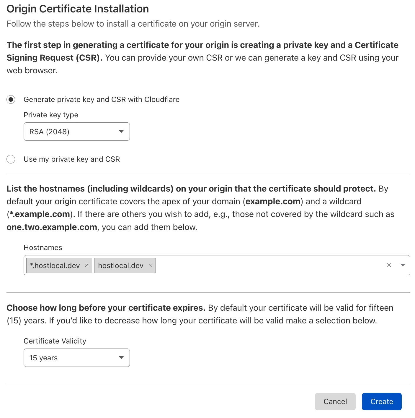415x418 pixels.
Task: Open the RSA (2048) key type selector
Action: click(76, 132)
